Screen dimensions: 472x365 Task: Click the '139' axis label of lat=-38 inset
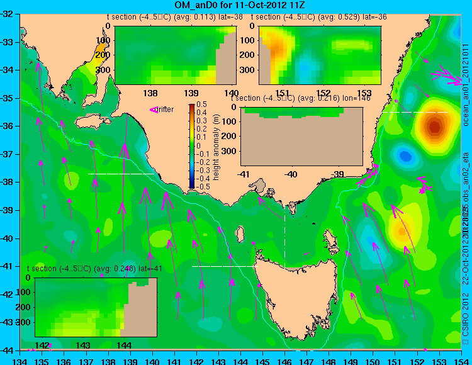click(x=191, y=93)
